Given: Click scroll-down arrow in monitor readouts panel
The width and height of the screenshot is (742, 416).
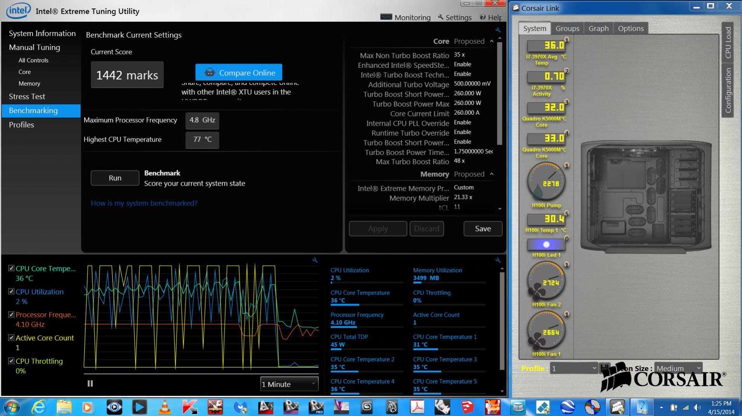Looking at the screenshot, I should 502,392.
